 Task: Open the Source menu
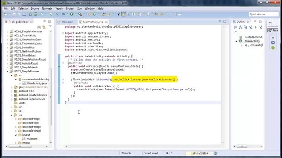35,8
